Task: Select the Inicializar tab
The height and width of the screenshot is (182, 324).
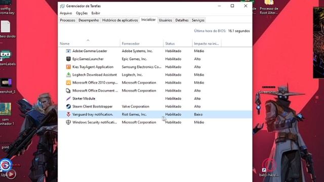Action: (148, 20)
